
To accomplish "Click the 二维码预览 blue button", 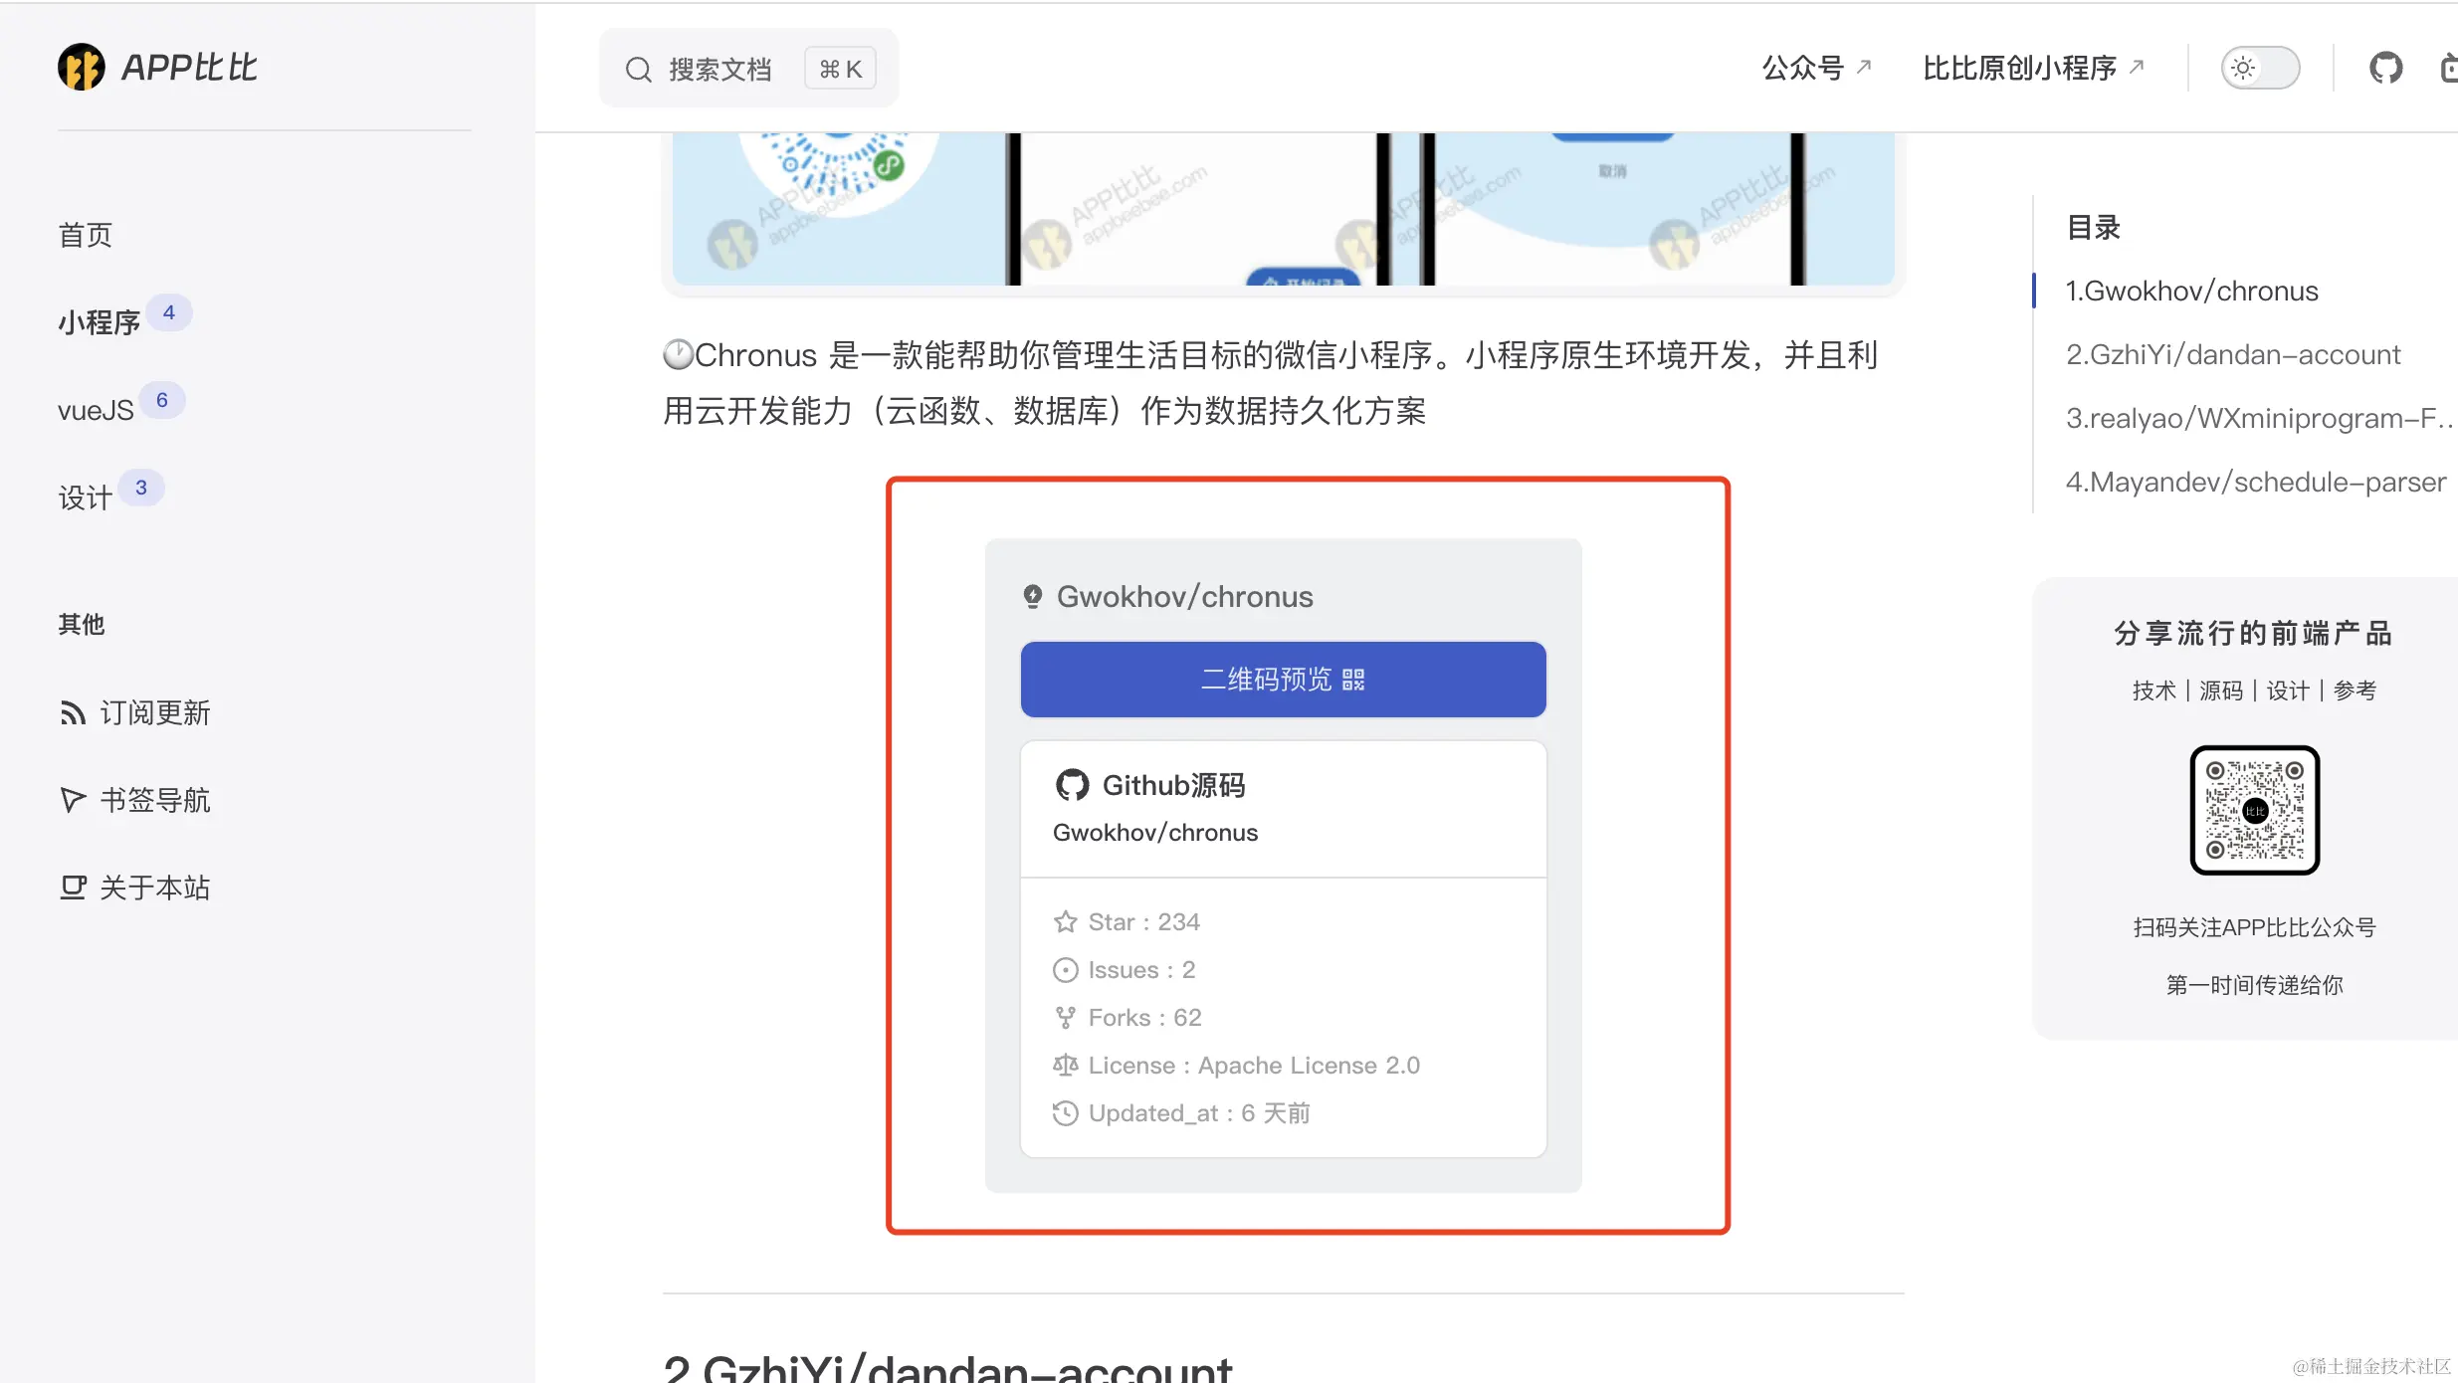I will pos(1283,680).
